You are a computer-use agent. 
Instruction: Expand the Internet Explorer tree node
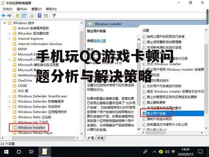click(x=10, y=39)
